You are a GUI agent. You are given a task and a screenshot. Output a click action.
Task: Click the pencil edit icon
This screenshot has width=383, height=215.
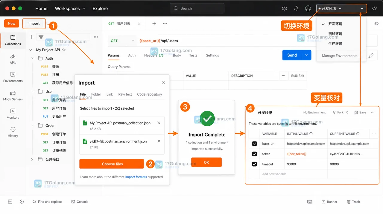(371, 56)
